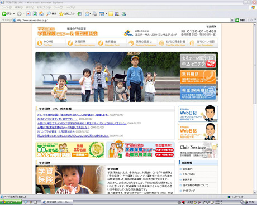
Task: Open the Mail envelope toolbar icon
Action: click(x=87, y=14)
